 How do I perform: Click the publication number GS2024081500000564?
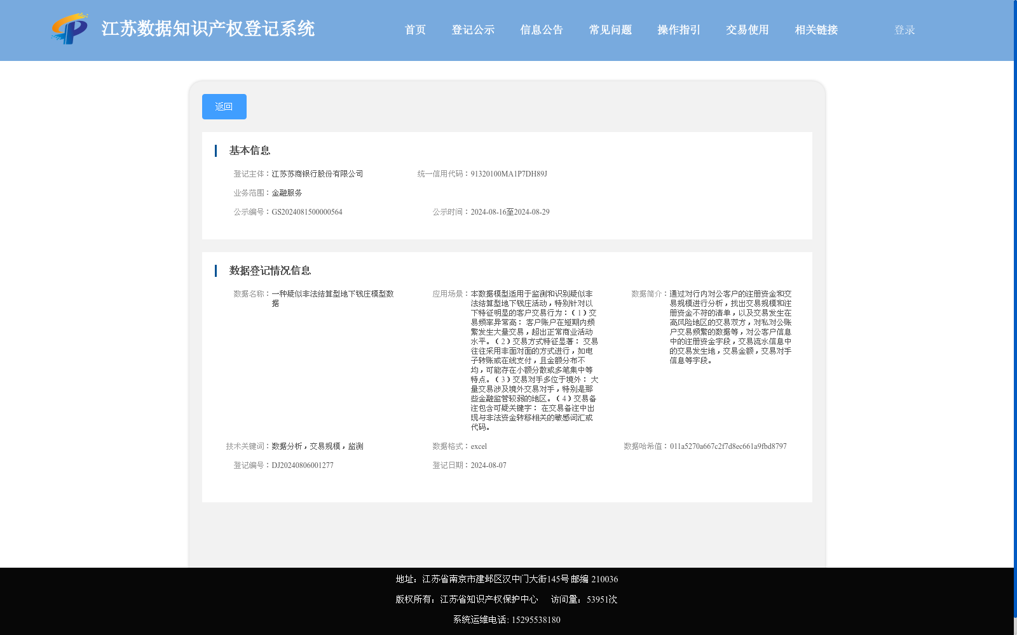(307, 212)
